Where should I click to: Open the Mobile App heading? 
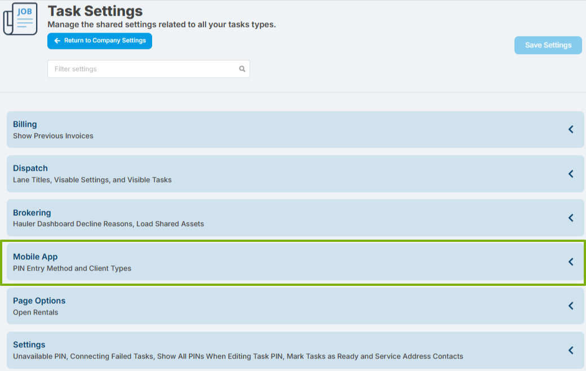(x=35, y=257)
